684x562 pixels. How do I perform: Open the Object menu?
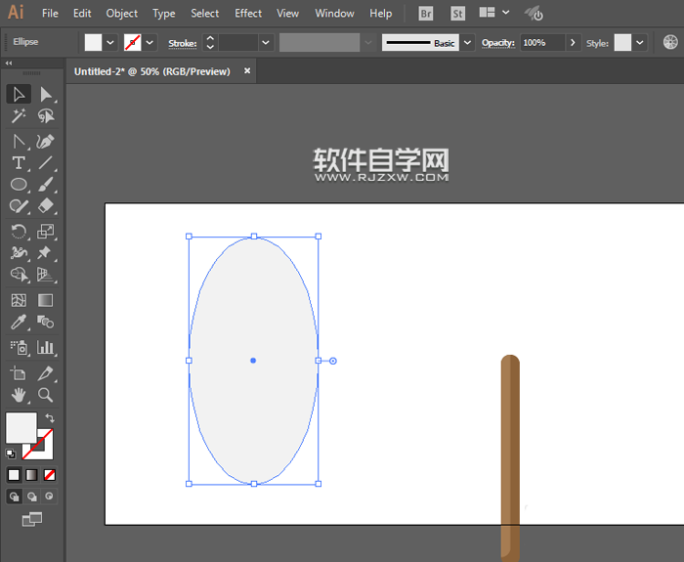122,14
